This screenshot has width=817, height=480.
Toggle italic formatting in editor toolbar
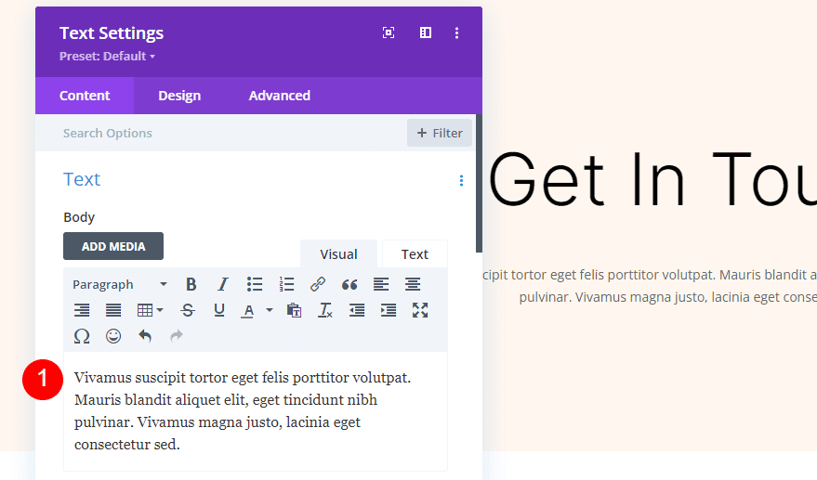click(x=223, y=284)
